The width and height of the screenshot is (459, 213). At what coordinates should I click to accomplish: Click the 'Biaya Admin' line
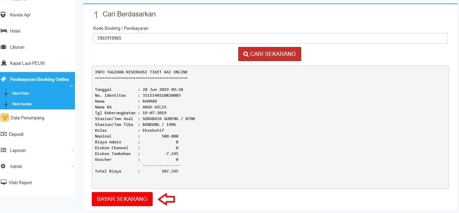(x=136, y=142)
